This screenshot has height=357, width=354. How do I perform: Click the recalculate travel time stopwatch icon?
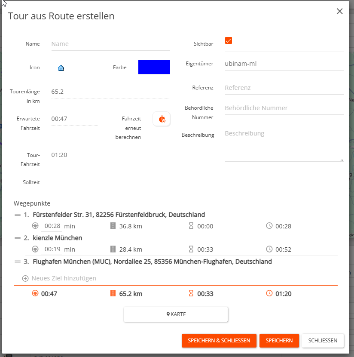point(162,119)
